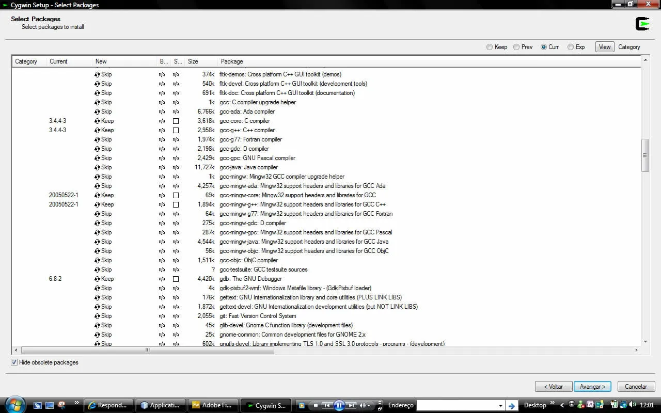This screenshot has height=413, width=661.
Task: Click the Package column header
Action: pyautogui.click(x=429, y=61)
